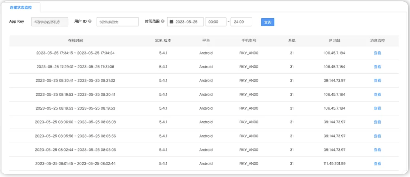Viewport: 410px width, 177px height.
Task: Select online time 2023-05-25 08:02:44 ~ 08:03:06
Action: (75, 150)
